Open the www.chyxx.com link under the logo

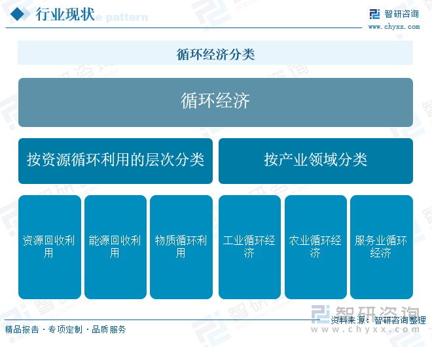coord(394,27)
